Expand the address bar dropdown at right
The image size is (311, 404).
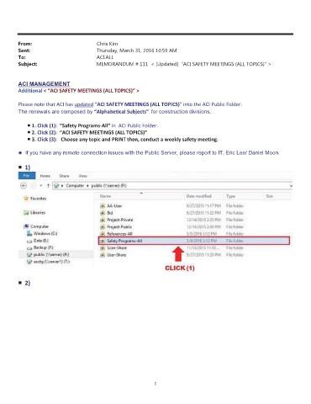[x=291, y=185]
